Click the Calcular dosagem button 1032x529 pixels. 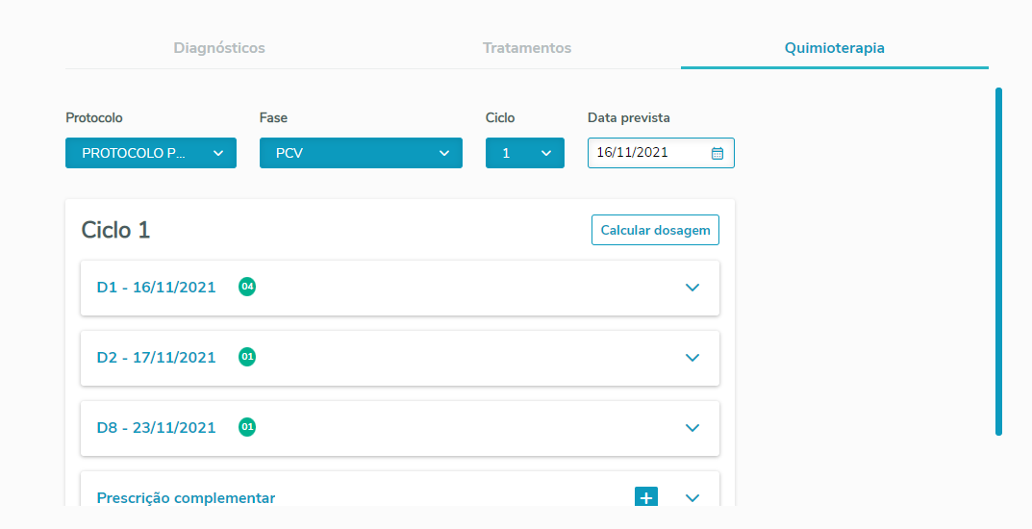(655, 230)
